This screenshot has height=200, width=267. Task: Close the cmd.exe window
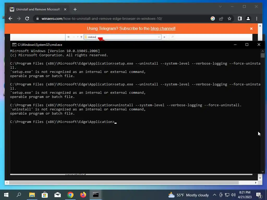coord(259,45)
